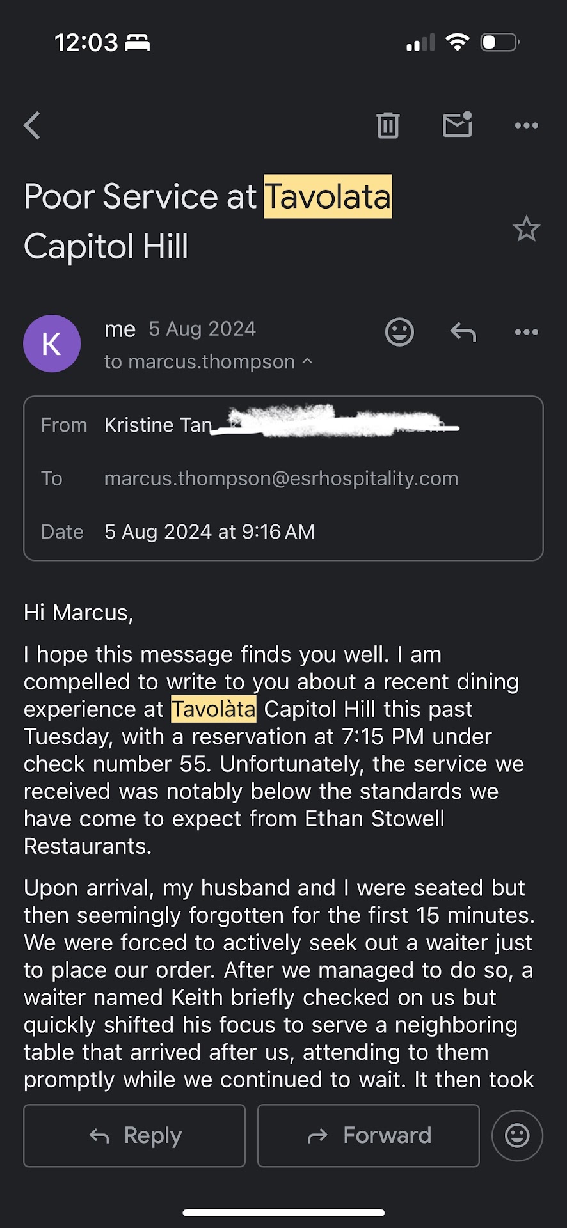Open message three-dot options menu
This screenshot has height=1228, width=567.
click(x=526, y=332)
